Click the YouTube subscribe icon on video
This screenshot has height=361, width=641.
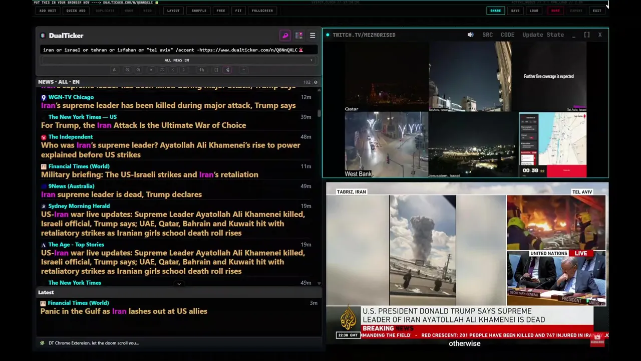[x=597, y=340]
